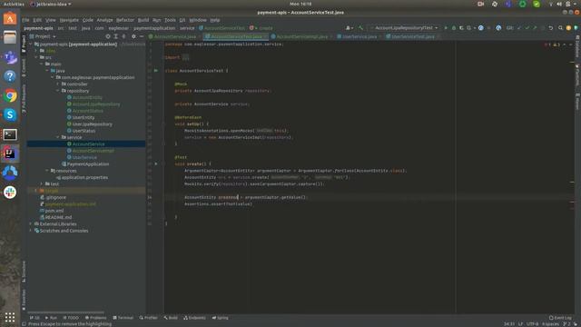Open the Terminal tool window button
Image resolution: width=581 pixels, height=327 pixels.
coord(123,318)
